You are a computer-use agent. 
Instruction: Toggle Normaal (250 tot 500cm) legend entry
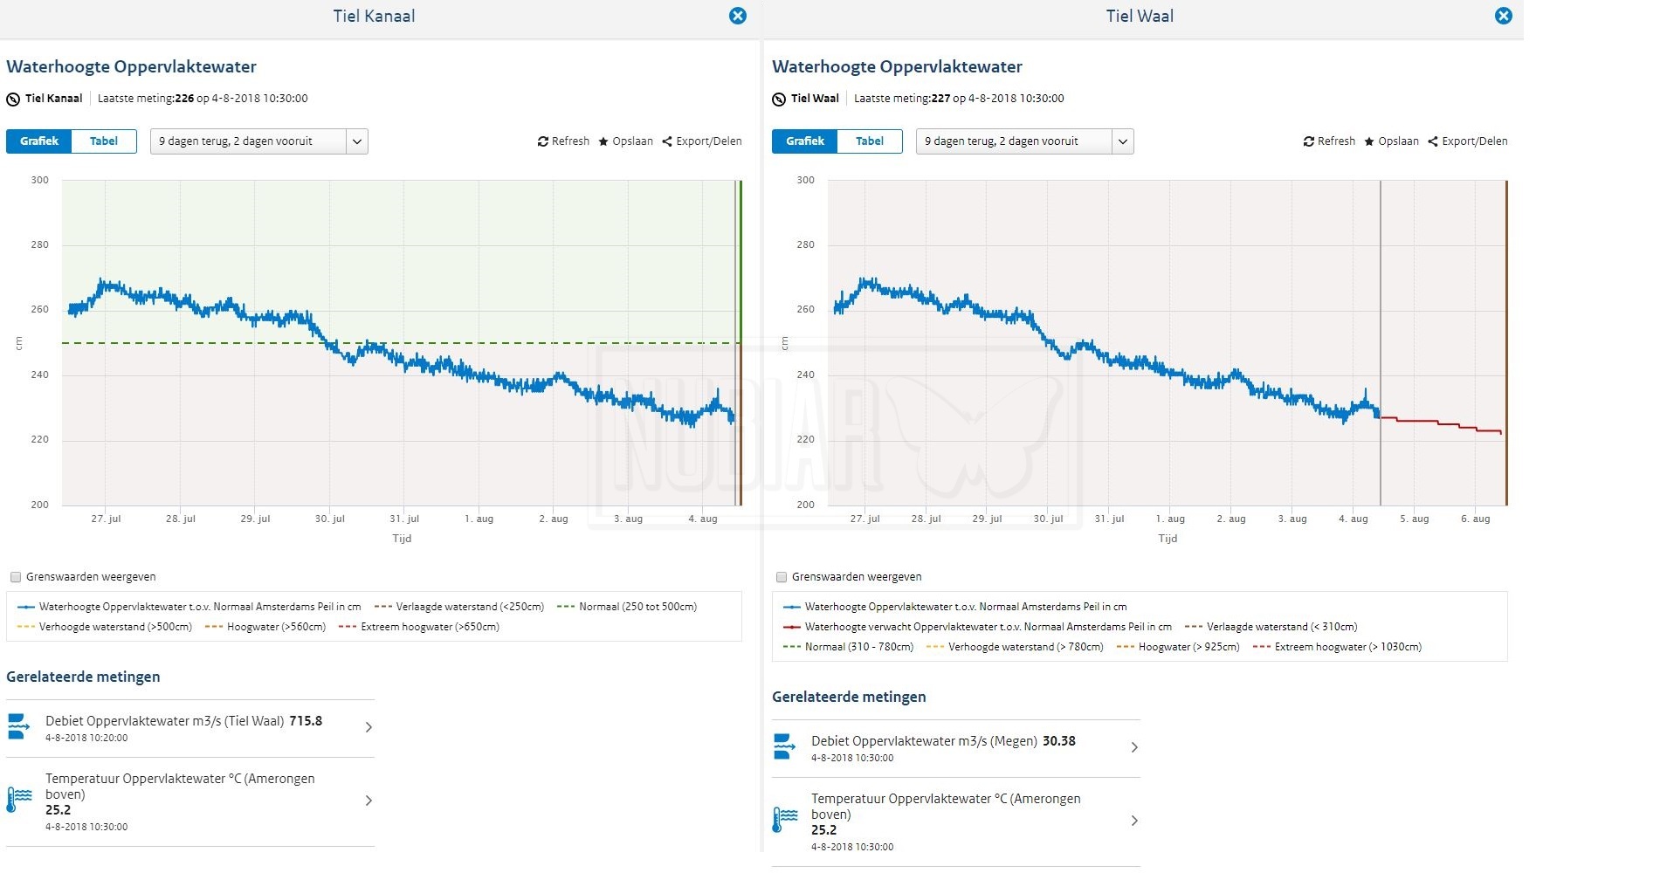[x=627, y=607]
